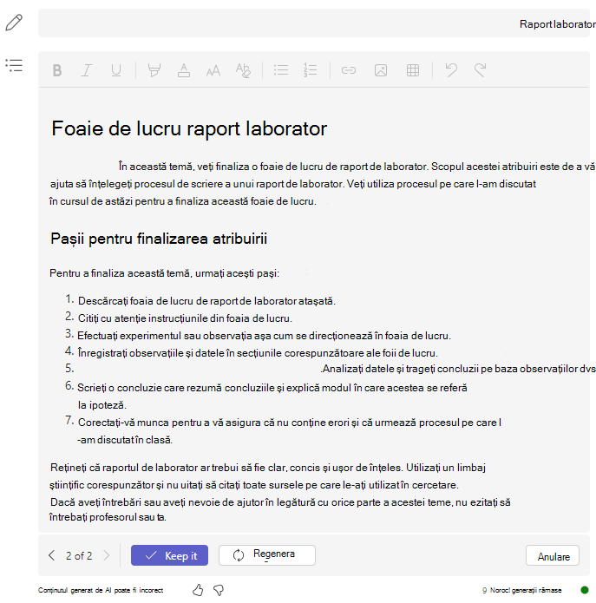Screen dimensions: 596x603
Task: Click list item Descărcați foaia de lucru
Action: (x=206, y=301)
